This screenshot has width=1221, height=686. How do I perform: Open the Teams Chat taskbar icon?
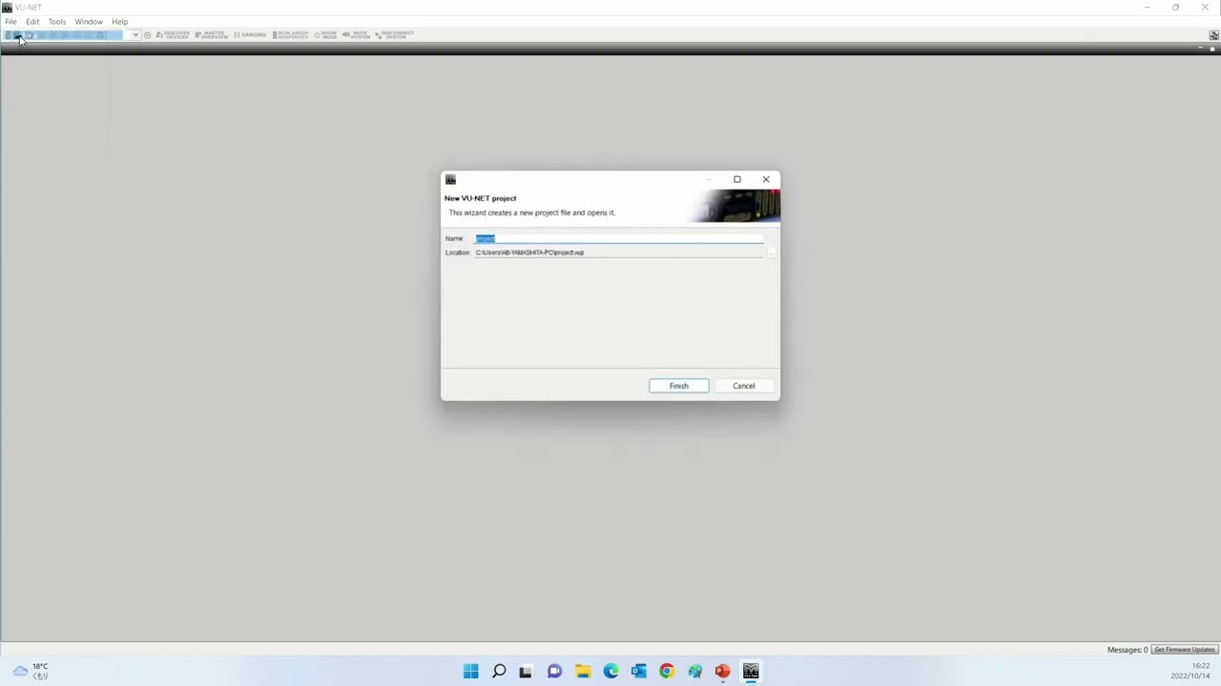tap(554, 672)
